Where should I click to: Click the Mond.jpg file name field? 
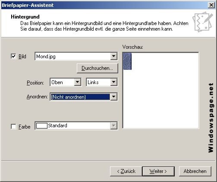click(73, 56)
